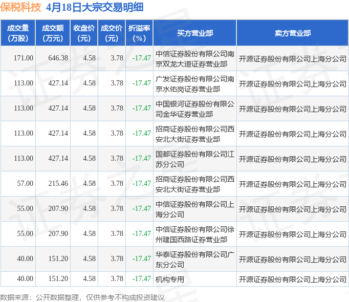Image resolution: width=349 pixels, height=302 pixels.
Task: Select the 成交额(万元) column header
Action: 53,33
